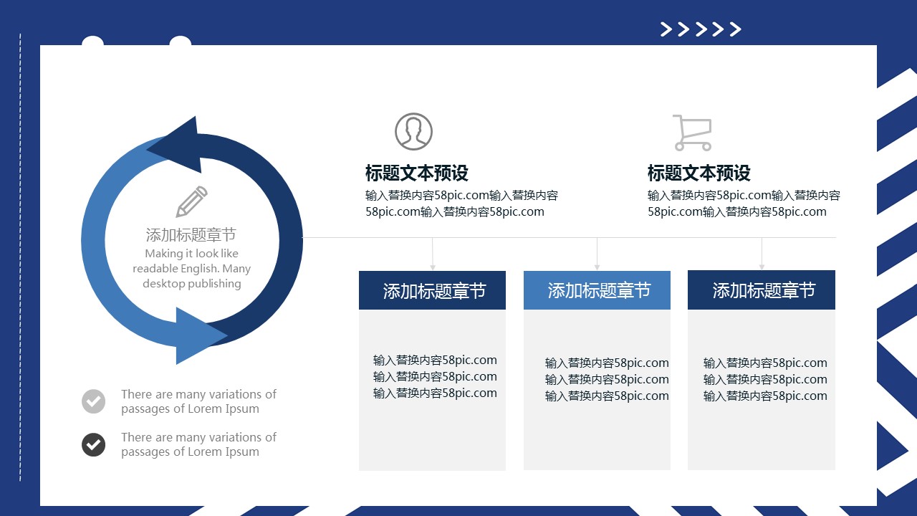The width and height of the screenshot is (917, 516).
Task: Click the Lorem Ipsum text beside the dark checkmark
Action: 198,444
